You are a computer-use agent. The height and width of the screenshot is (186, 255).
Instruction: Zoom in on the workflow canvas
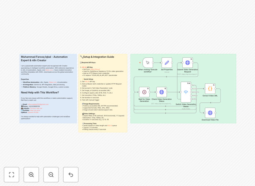31,175
